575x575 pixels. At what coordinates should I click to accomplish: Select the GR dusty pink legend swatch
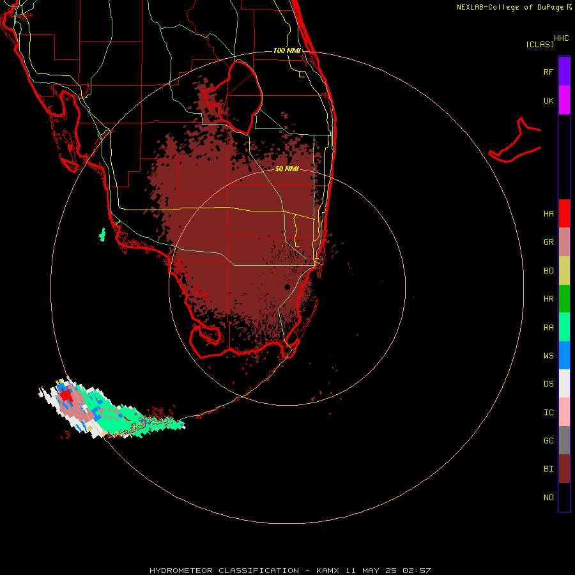point(564,242)
